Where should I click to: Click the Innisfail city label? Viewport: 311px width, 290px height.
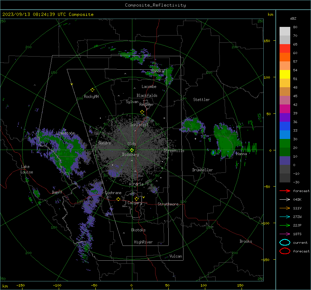[x=140, y=125]
